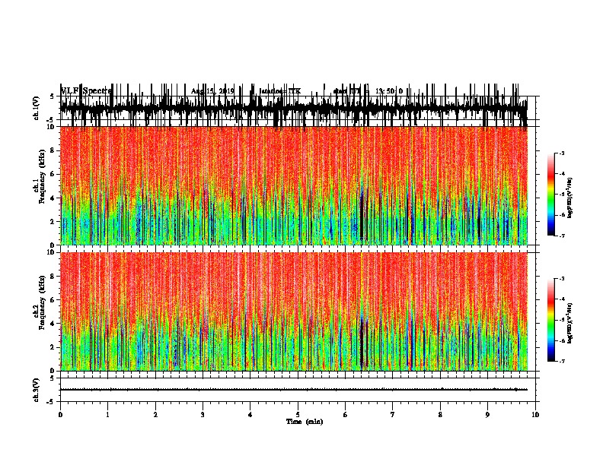Viewport: 603px width, 465px height.
Task: Click the time axis tick label '8'
Action: (x=440, y=415)
